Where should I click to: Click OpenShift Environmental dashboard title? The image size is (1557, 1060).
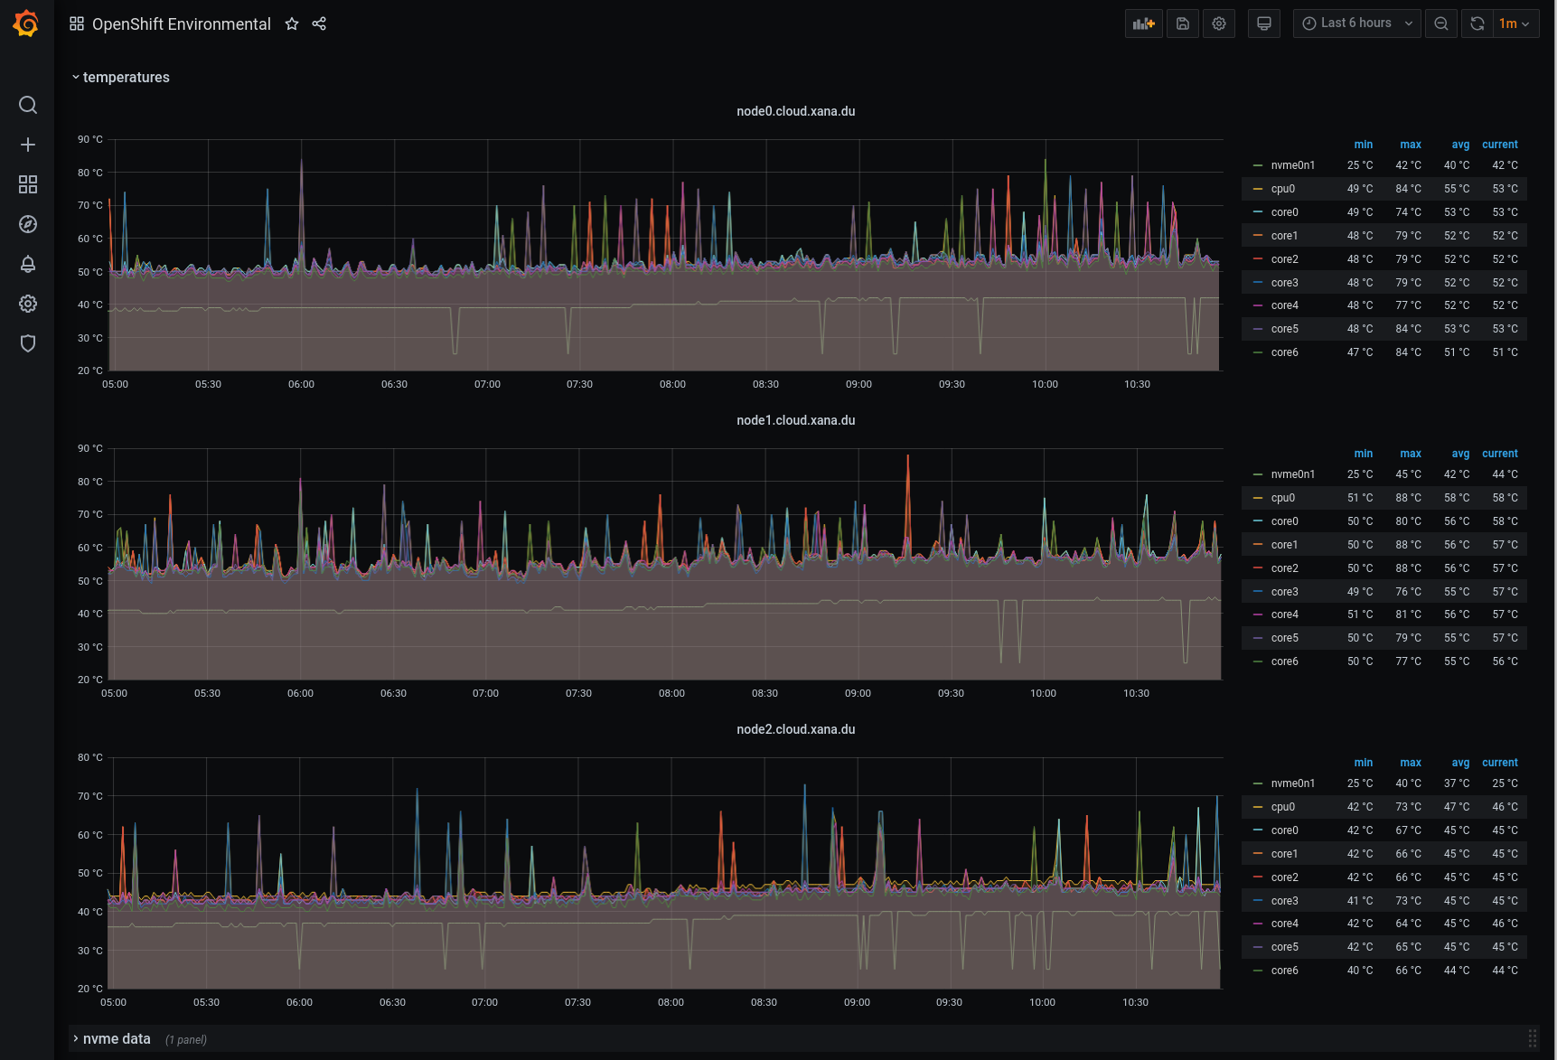pos(182,24)
